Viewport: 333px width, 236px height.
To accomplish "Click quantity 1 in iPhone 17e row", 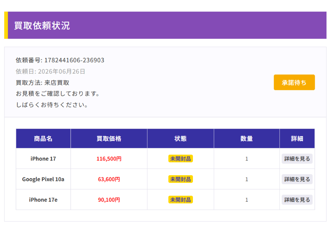I will 247,199.
